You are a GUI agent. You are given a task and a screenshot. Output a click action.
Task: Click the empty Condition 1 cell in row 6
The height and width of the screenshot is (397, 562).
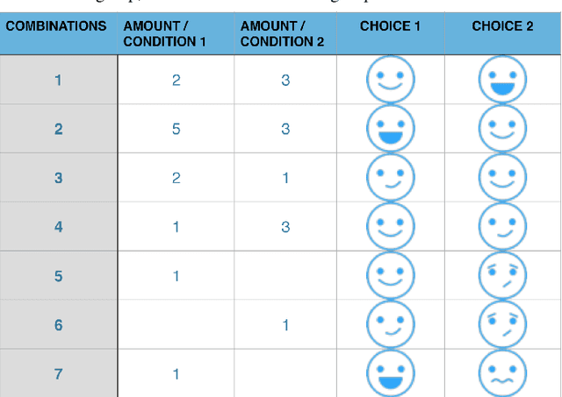tap(176, 325)
